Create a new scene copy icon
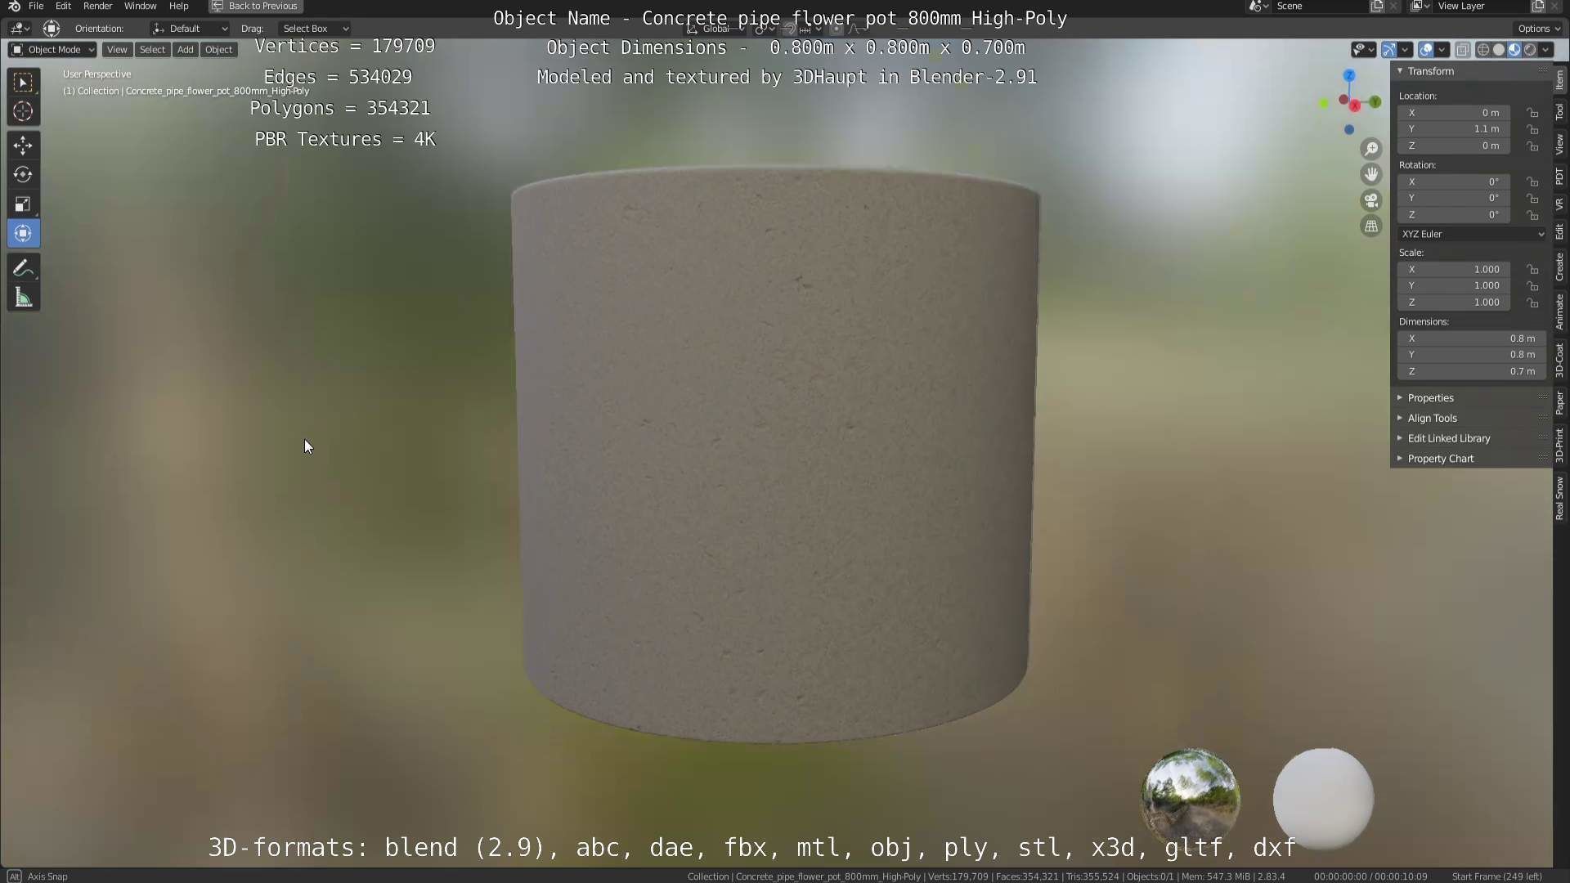Image resolution: width=1570 pixels, height=883 pixels. 1377,6
